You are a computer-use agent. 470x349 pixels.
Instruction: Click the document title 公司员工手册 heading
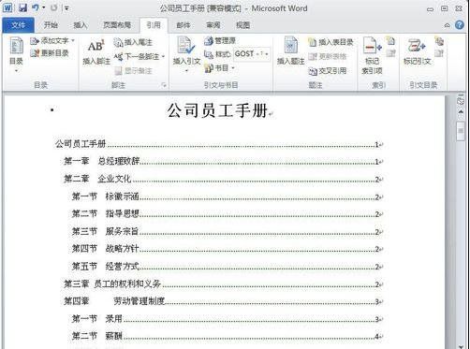217,110
